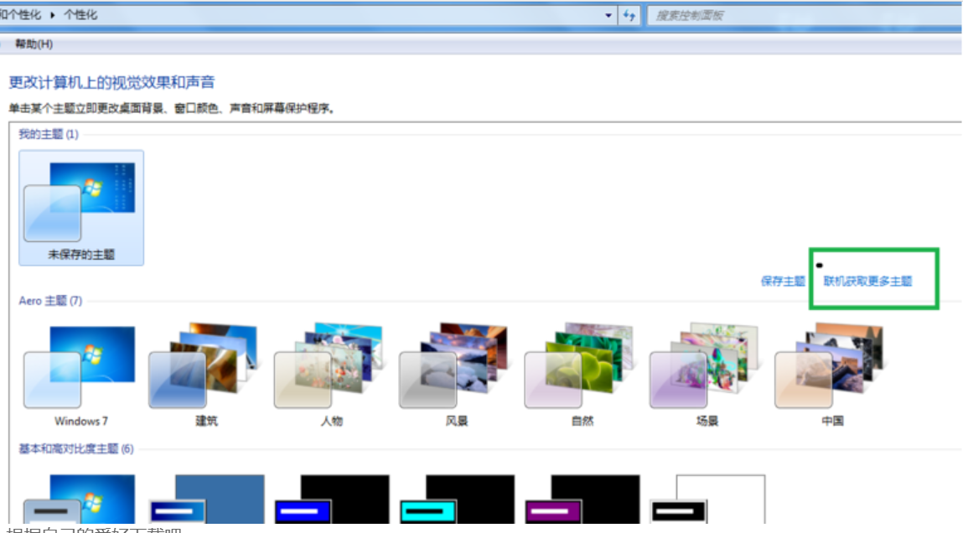Viewport: 963px width, 533px height.
Task: Open the 帮助(H) menu
Action: (x=34, y=44)
